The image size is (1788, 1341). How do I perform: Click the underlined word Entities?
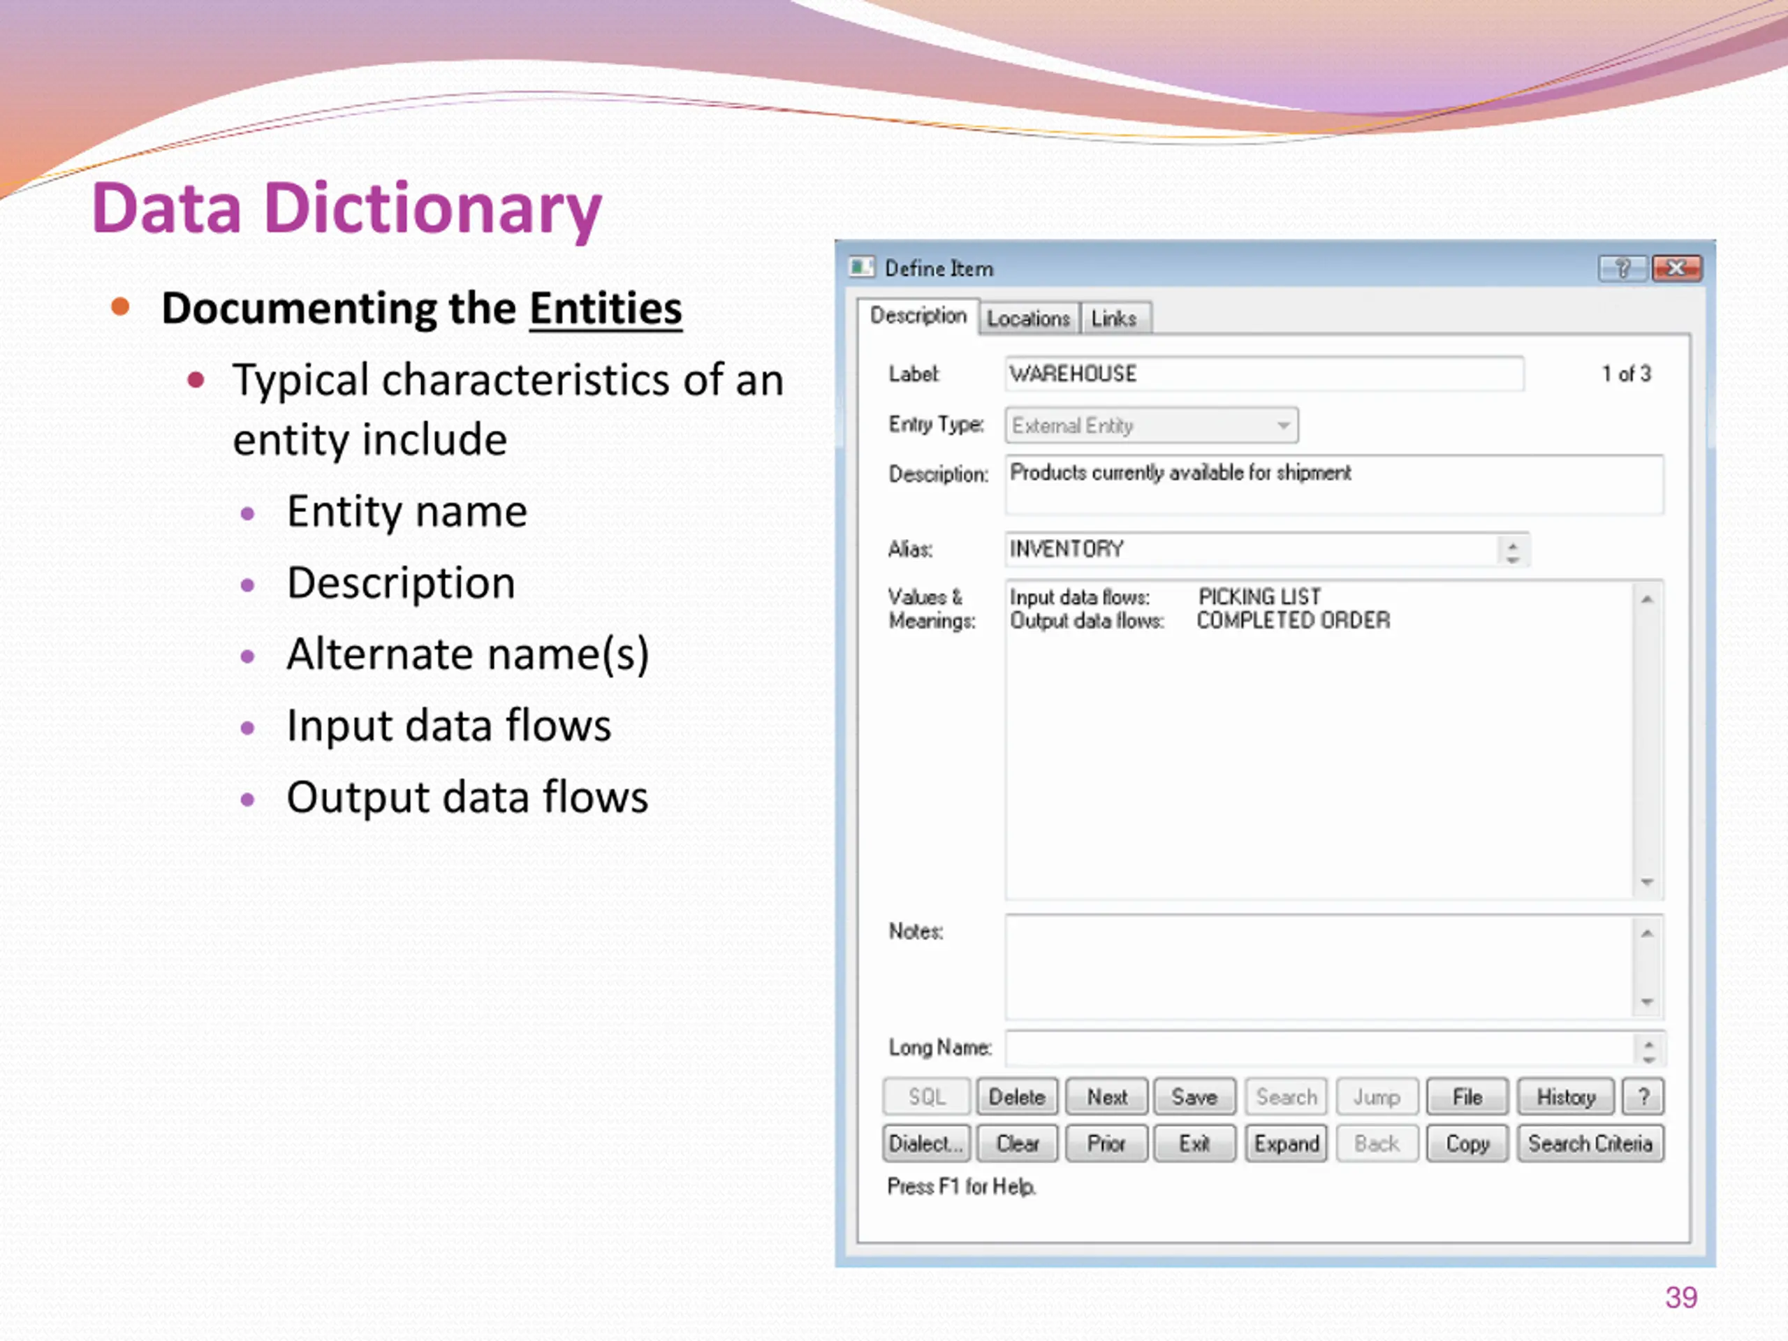(x=606, y=309)
